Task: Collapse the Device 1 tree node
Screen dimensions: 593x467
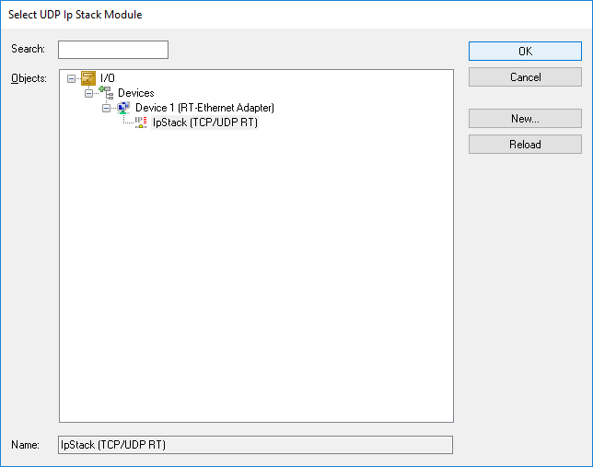Action: click(x=106, y=108)
